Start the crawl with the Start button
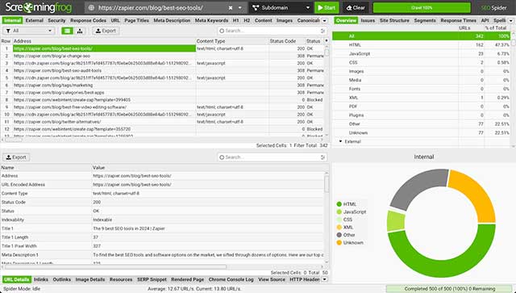 click(x=327, y=7)
